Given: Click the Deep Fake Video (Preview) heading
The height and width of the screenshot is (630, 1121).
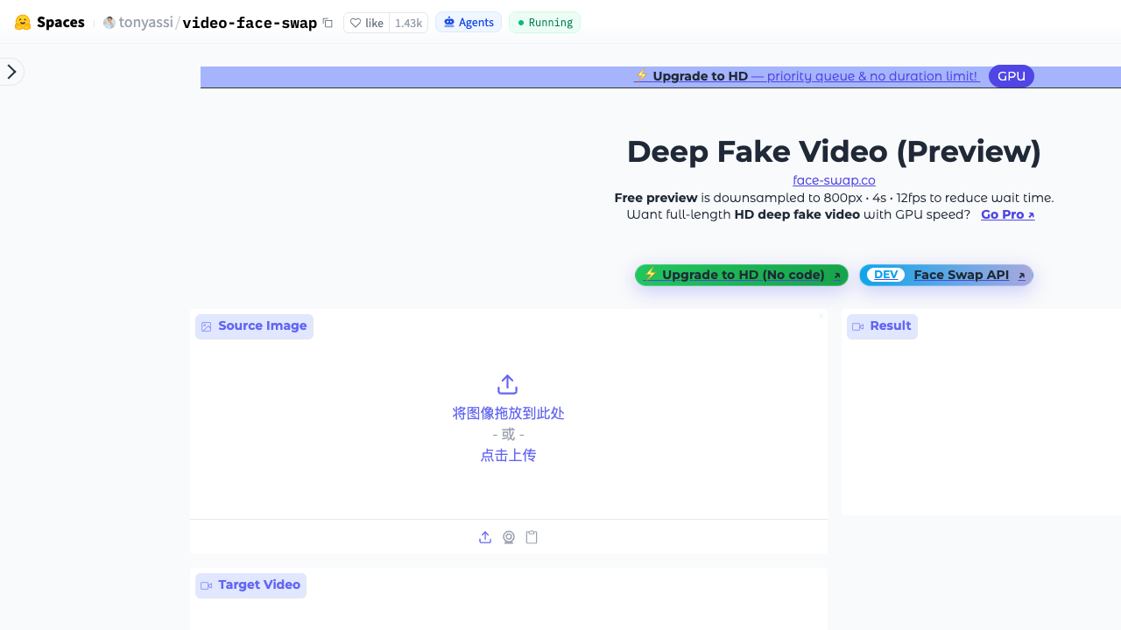Looking at the screenshot, I should tap(834, 151).
